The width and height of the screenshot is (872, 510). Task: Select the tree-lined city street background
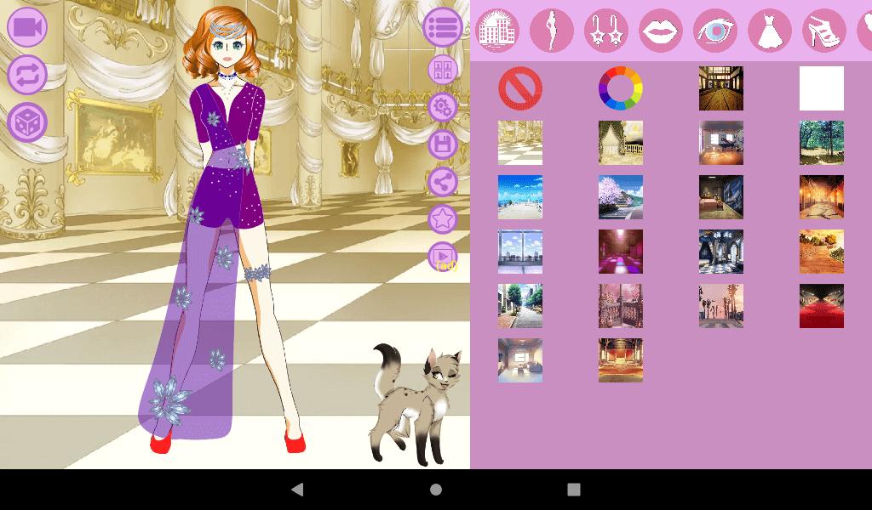(520, 306)
